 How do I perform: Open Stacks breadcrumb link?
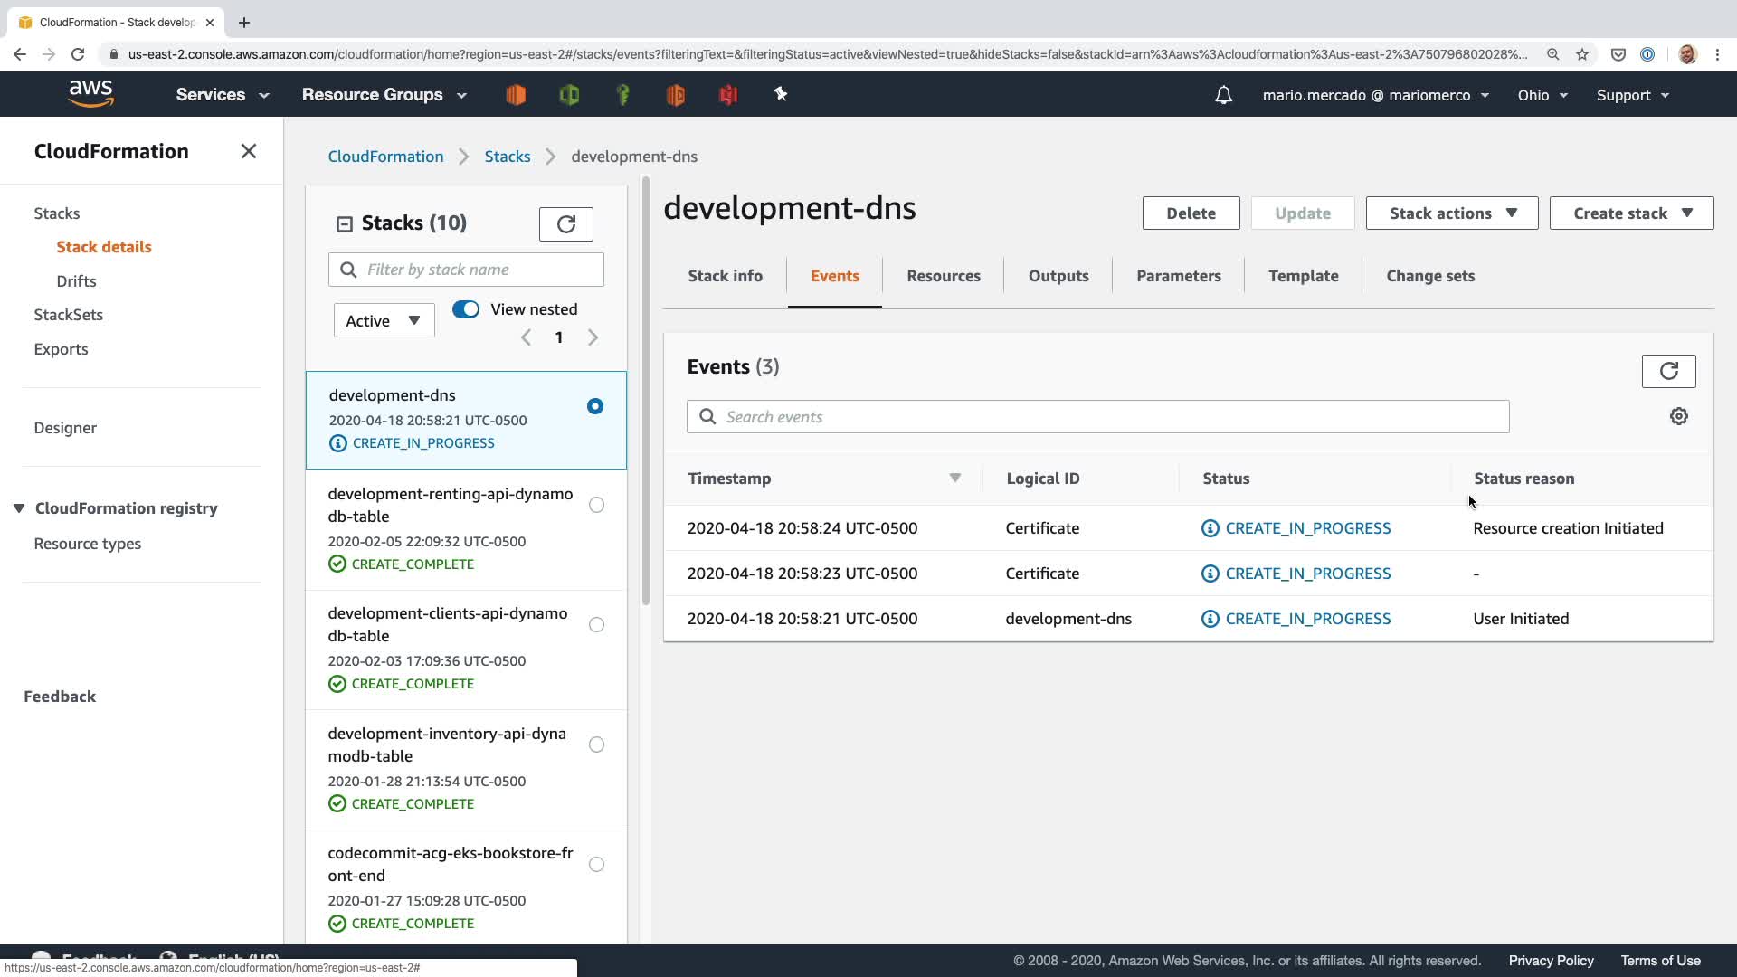coord(507,157)
